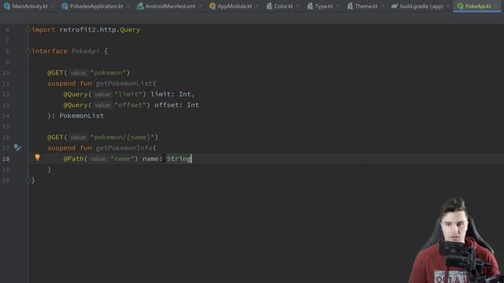This screenshot has width=504, height=283.
Task: Click the interface icon on PokeApi.kt tab
Action: (x=460, y=6)
